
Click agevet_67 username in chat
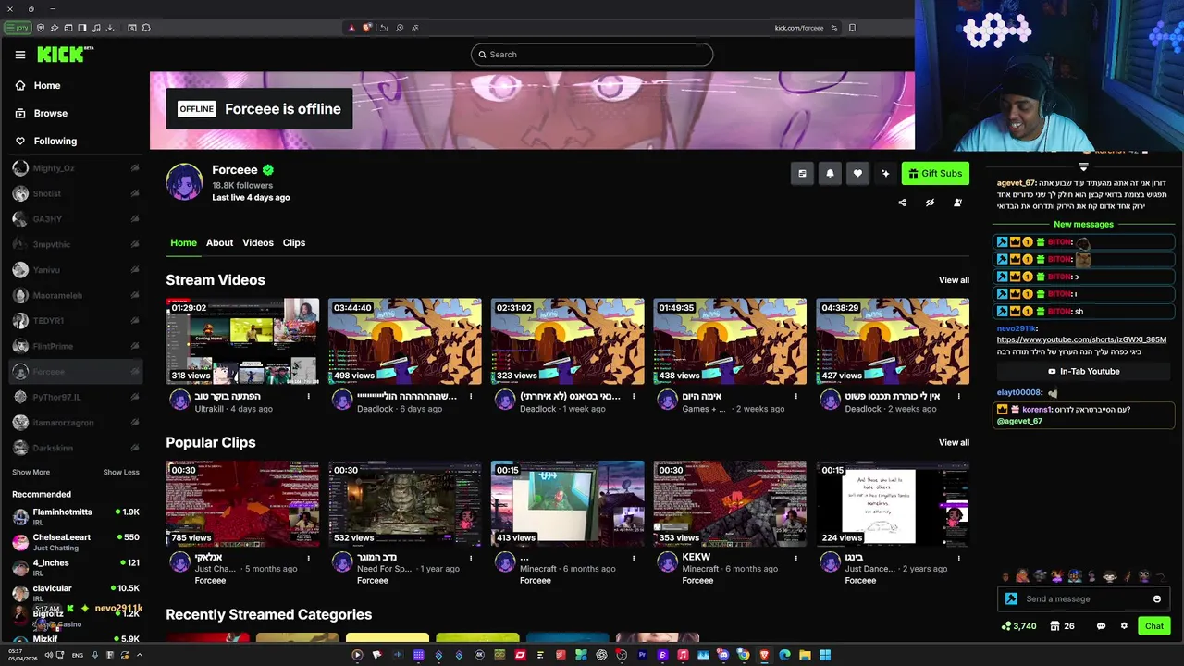(1016, 183)
